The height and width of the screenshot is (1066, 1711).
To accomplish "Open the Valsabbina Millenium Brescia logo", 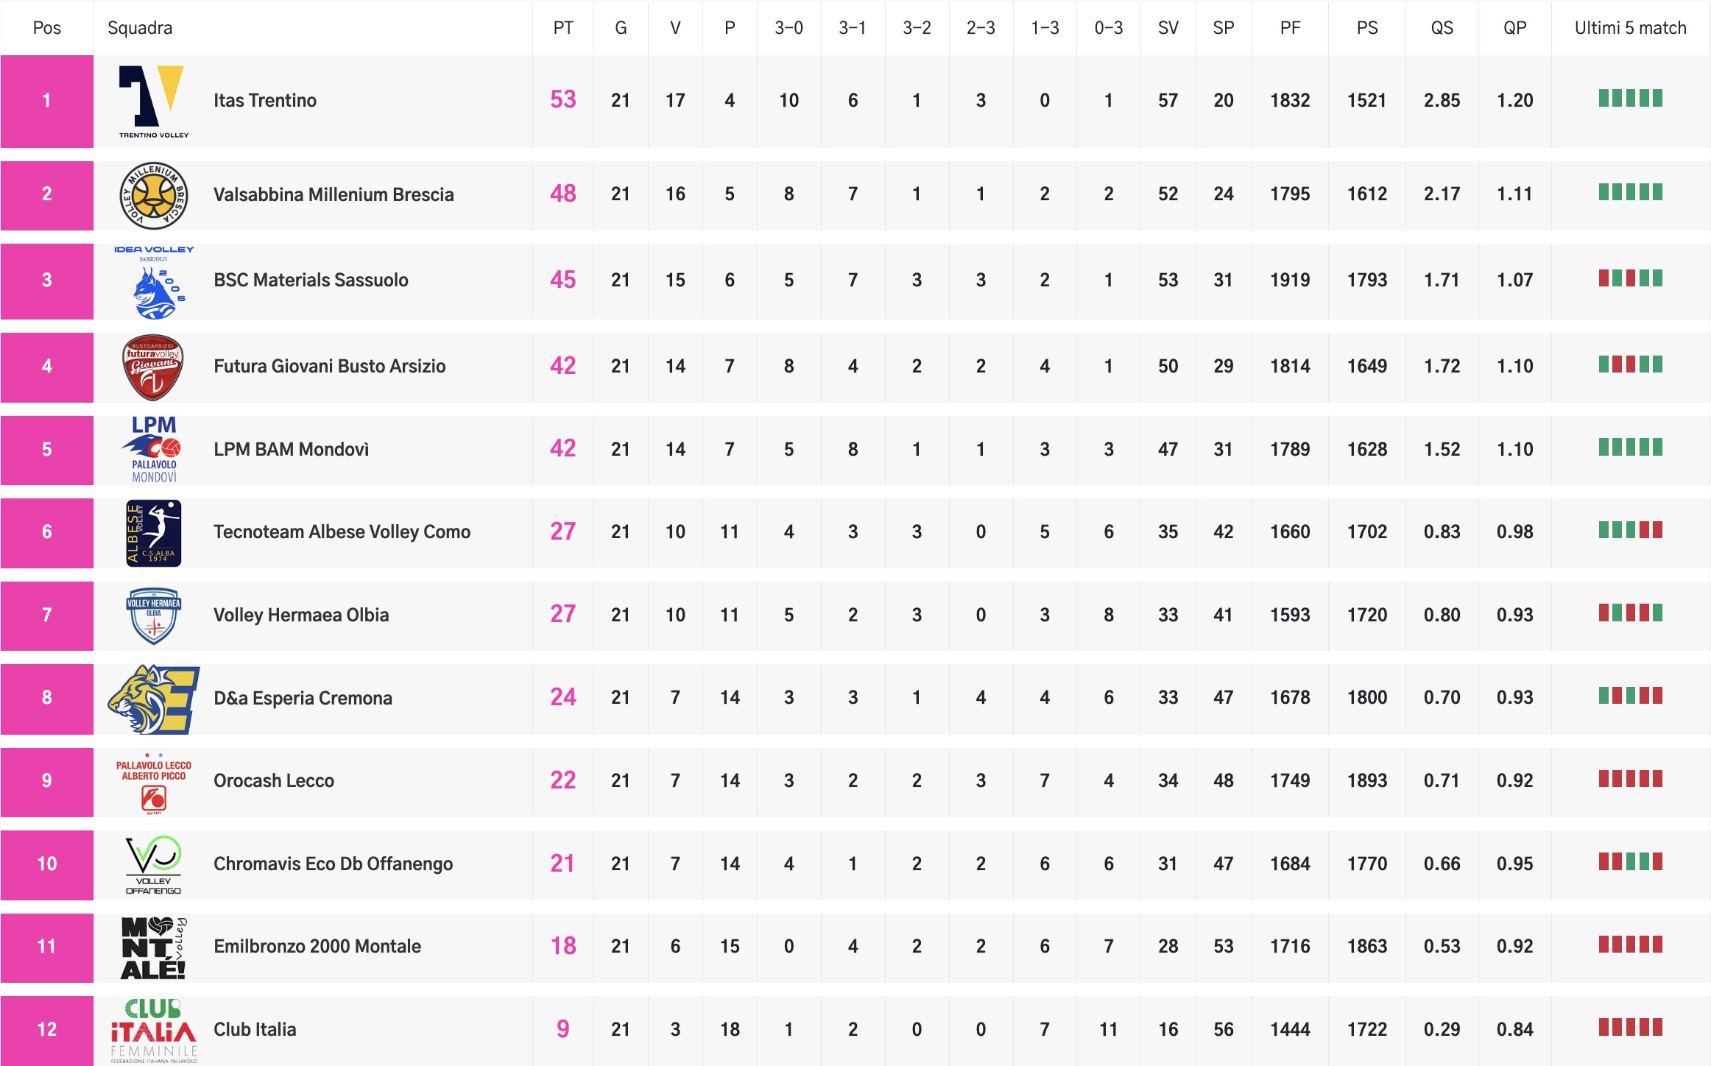I will click(x=153, y=195).
